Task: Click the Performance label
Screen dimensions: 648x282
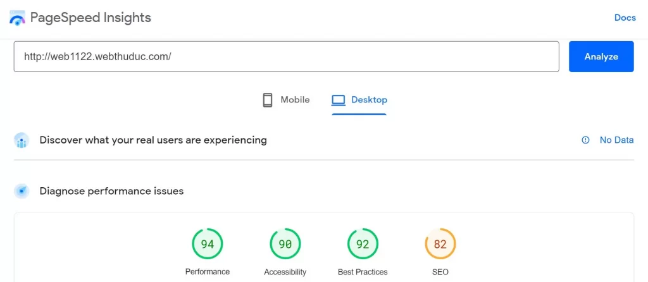Action: pyautogui.click(x=208, y=272)
